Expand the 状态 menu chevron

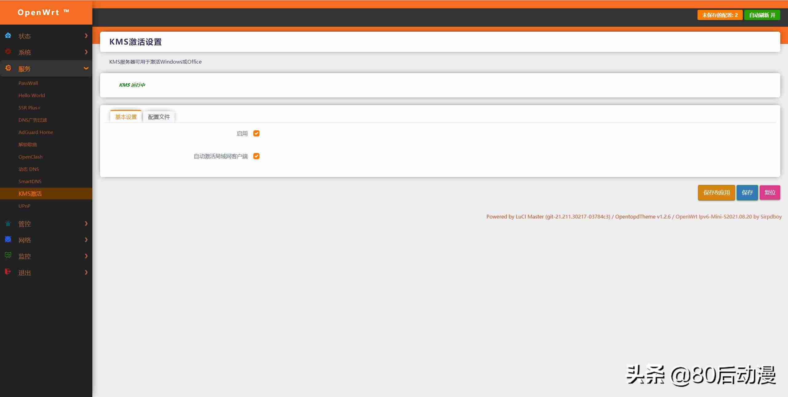[86, 36]
